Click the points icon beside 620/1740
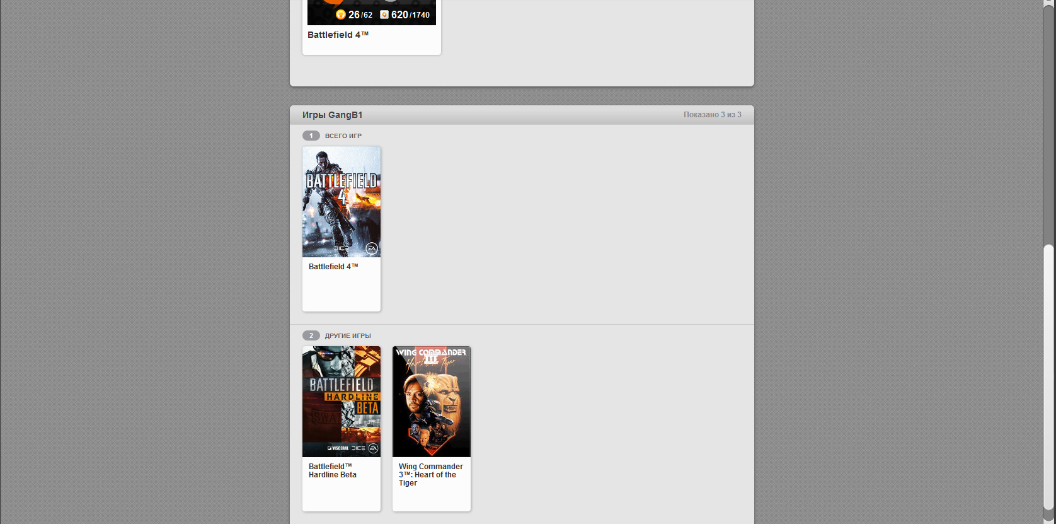1056x524 pixels. [x=384, y=15]
